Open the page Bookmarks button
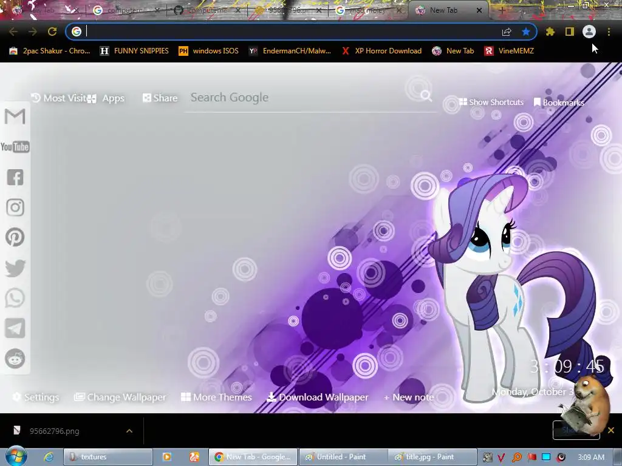 (x=559, y=103)
